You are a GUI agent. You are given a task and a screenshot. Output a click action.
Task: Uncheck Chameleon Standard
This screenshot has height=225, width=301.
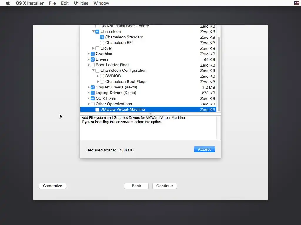tap(102, 37)
